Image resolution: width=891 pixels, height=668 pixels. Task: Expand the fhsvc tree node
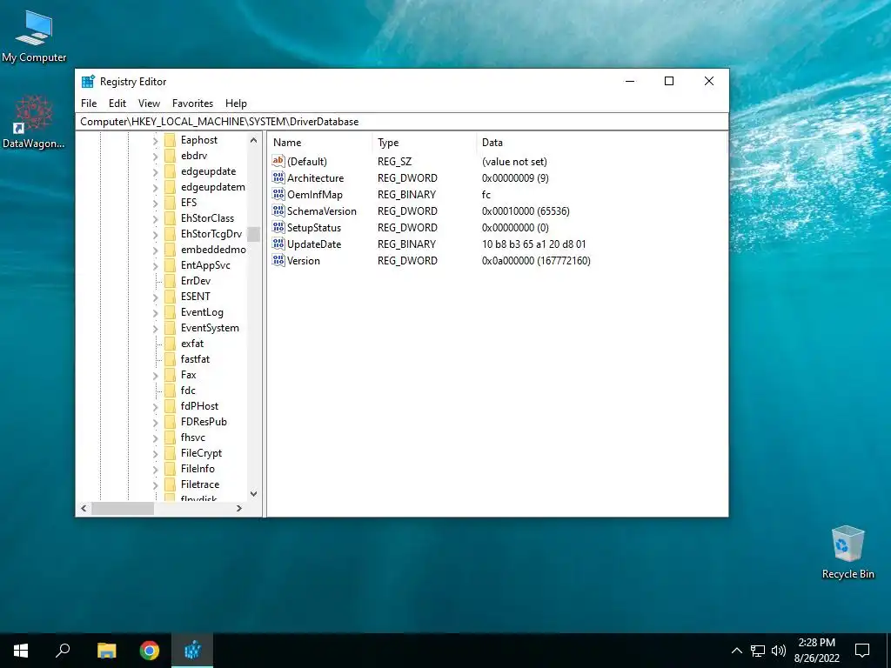(156, 438)
